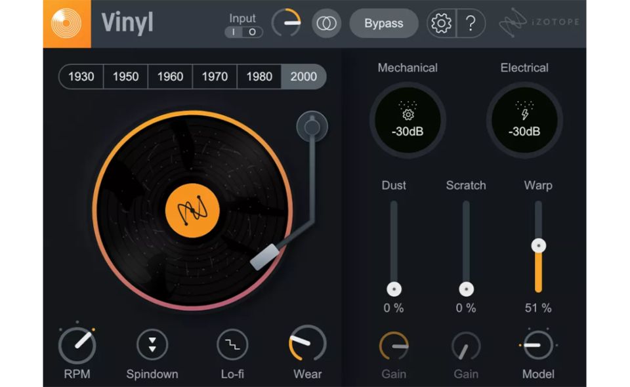Click the RPM knob

[77, 345]
